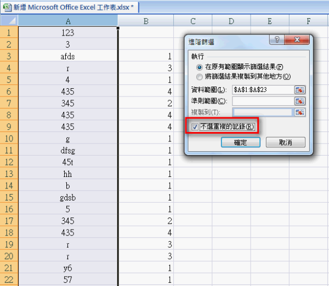Click cell containing dfsg

coord(68,150)
